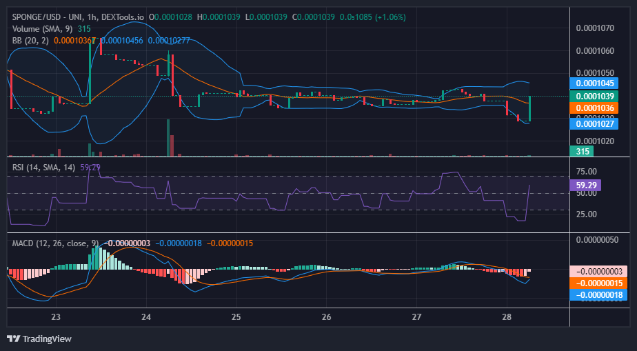This screenshot has height=351, width=637.
Task: Click the BB basis value 0.00010367
Action: click(75, 40)
